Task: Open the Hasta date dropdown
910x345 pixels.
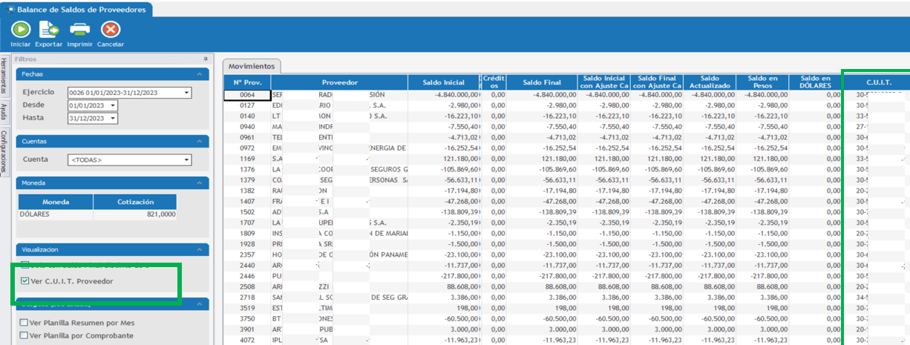Action: 113,118
